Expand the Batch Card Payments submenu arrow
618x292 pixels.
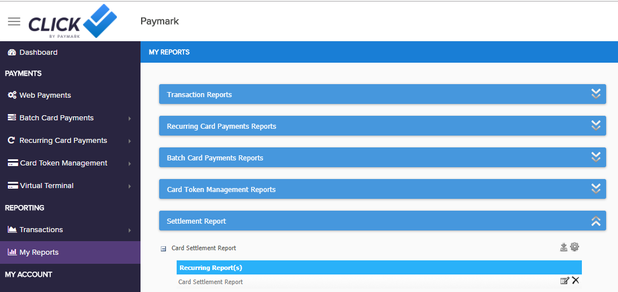130,119
